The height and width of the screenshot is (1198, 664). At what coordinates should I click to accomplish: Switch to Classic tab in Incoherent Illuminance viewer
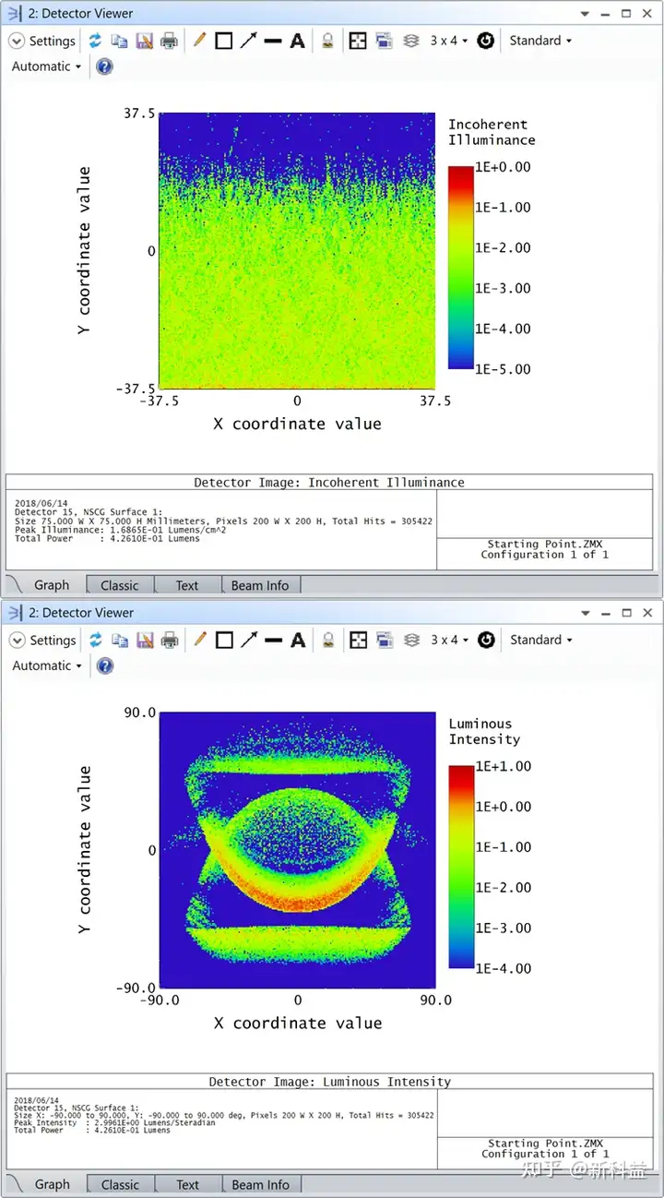coord(120,585)
